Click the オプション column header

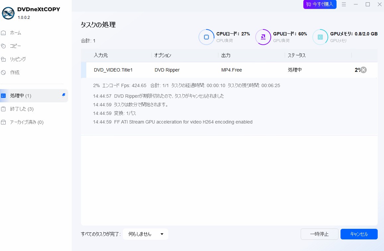tap(163, 55)
